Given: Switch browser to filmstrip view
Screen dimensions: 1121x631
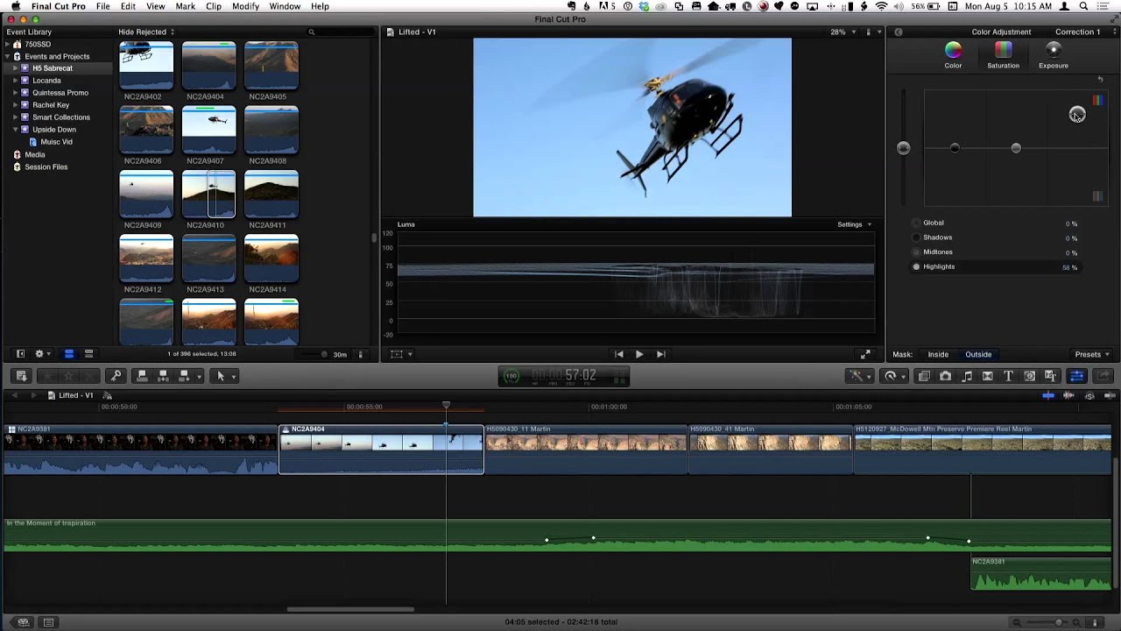Looking at the screenshot, I should [x=68, y=354].
